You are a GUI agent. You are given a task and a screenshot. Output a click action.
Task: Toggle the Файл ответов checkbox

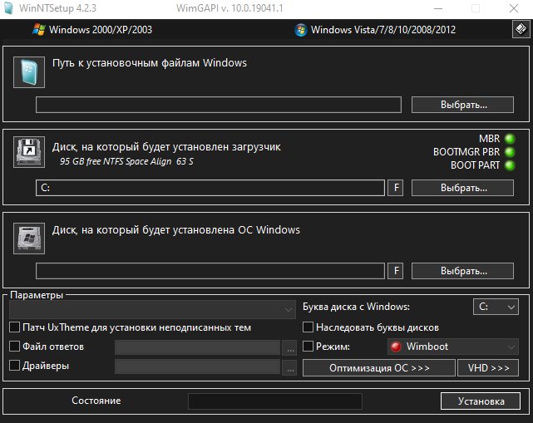(14, 347)
